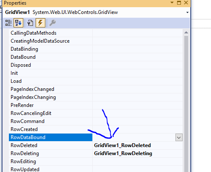Close the Properties panel
Screen dimensions: 211x172
coord(186,3)
